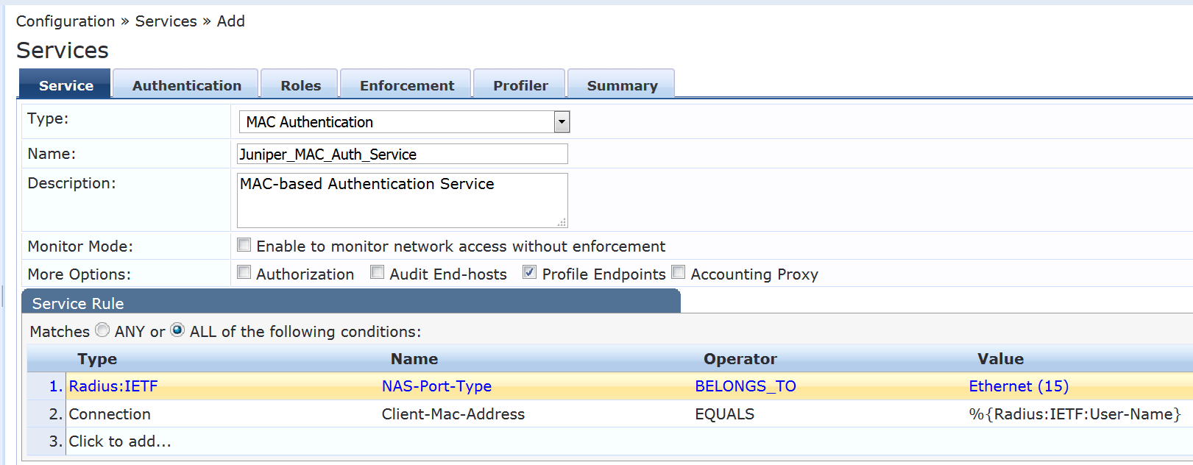Click the Ethernet (15) value
Image resolution: width=1193 pixels, height=465 pixels.
coord(1019,386)
